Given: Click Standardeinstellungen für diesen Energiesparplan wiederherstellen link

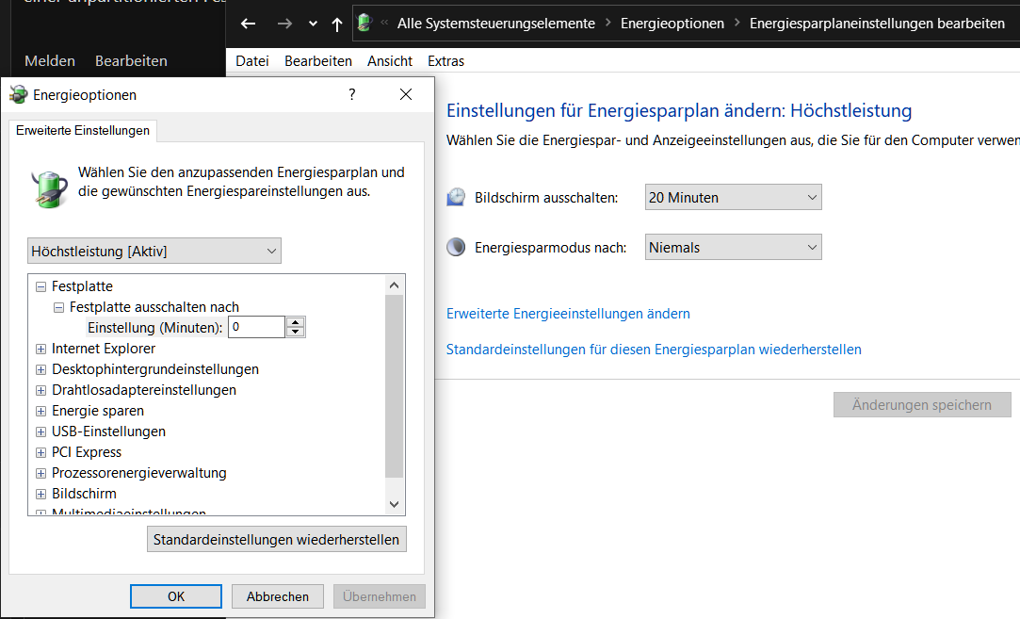Looking at the screenshot, I should point(654,350).
